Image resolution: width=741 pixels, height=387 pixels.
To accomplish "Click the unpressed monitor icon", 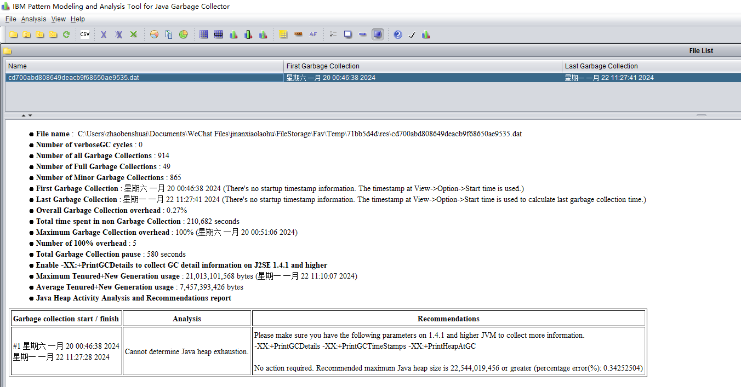I will 348,34.
